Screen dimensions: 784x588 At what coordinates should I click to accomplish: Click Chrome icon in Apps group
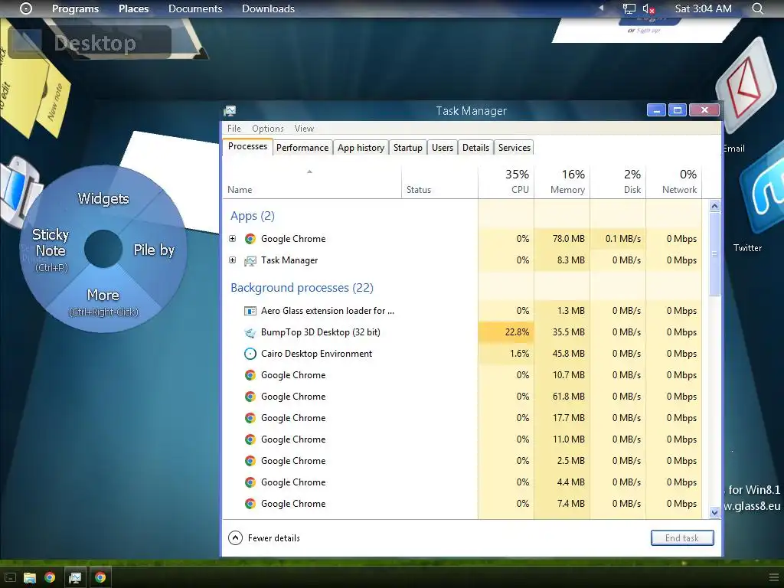tap(250, 239)
